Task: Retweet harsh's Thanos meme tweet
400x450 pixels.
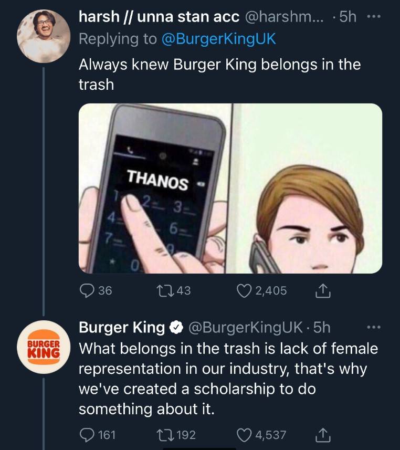Action: coord(159,290)
